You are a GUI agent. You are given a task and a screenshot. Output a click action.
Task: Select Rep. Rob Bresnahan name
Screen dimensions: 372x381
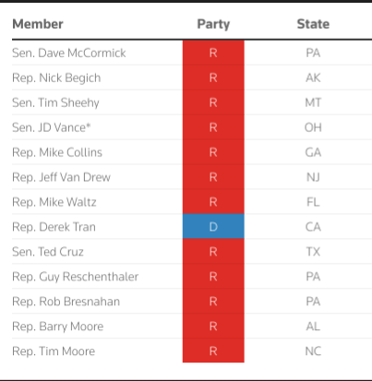(66, 302)
